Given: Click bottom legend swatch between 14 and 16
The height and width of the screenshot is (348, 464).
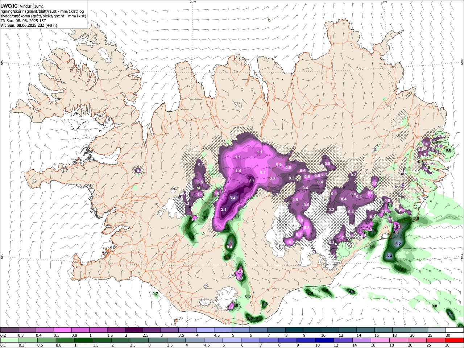Looking at the screenshot, I should 361,340.
